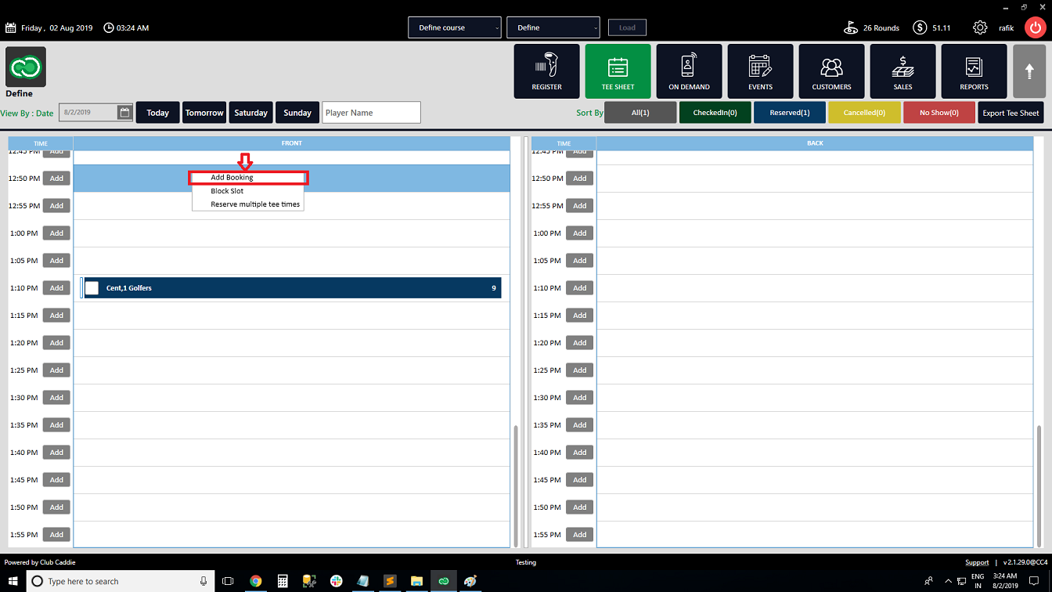Viewport: 1052px width, 592px height.
Task: Click the Load button
Action: click(627, 27)
